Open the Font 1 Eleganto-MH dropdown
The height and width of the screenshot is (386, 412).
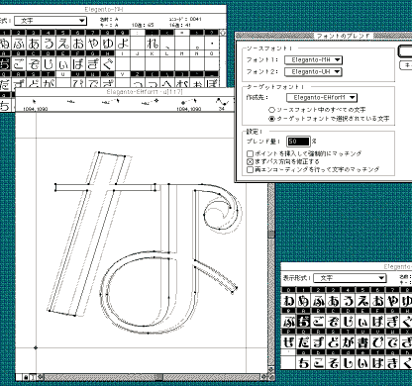(313, 60)
